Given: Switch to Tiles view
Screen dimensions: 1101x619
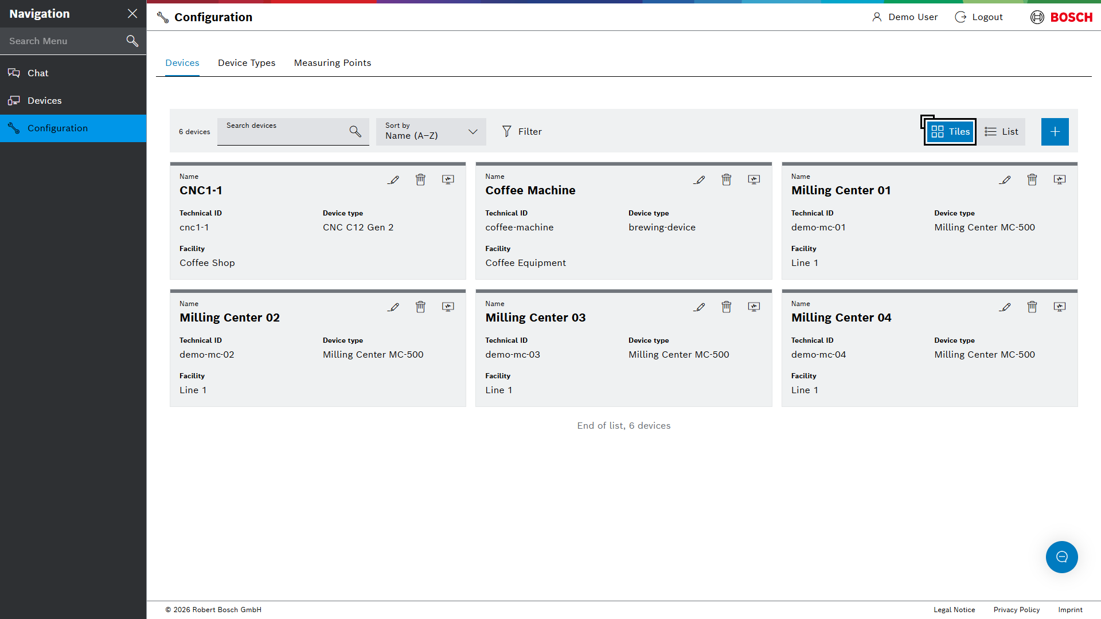Looking at the screenshot, I should [950, 132].
